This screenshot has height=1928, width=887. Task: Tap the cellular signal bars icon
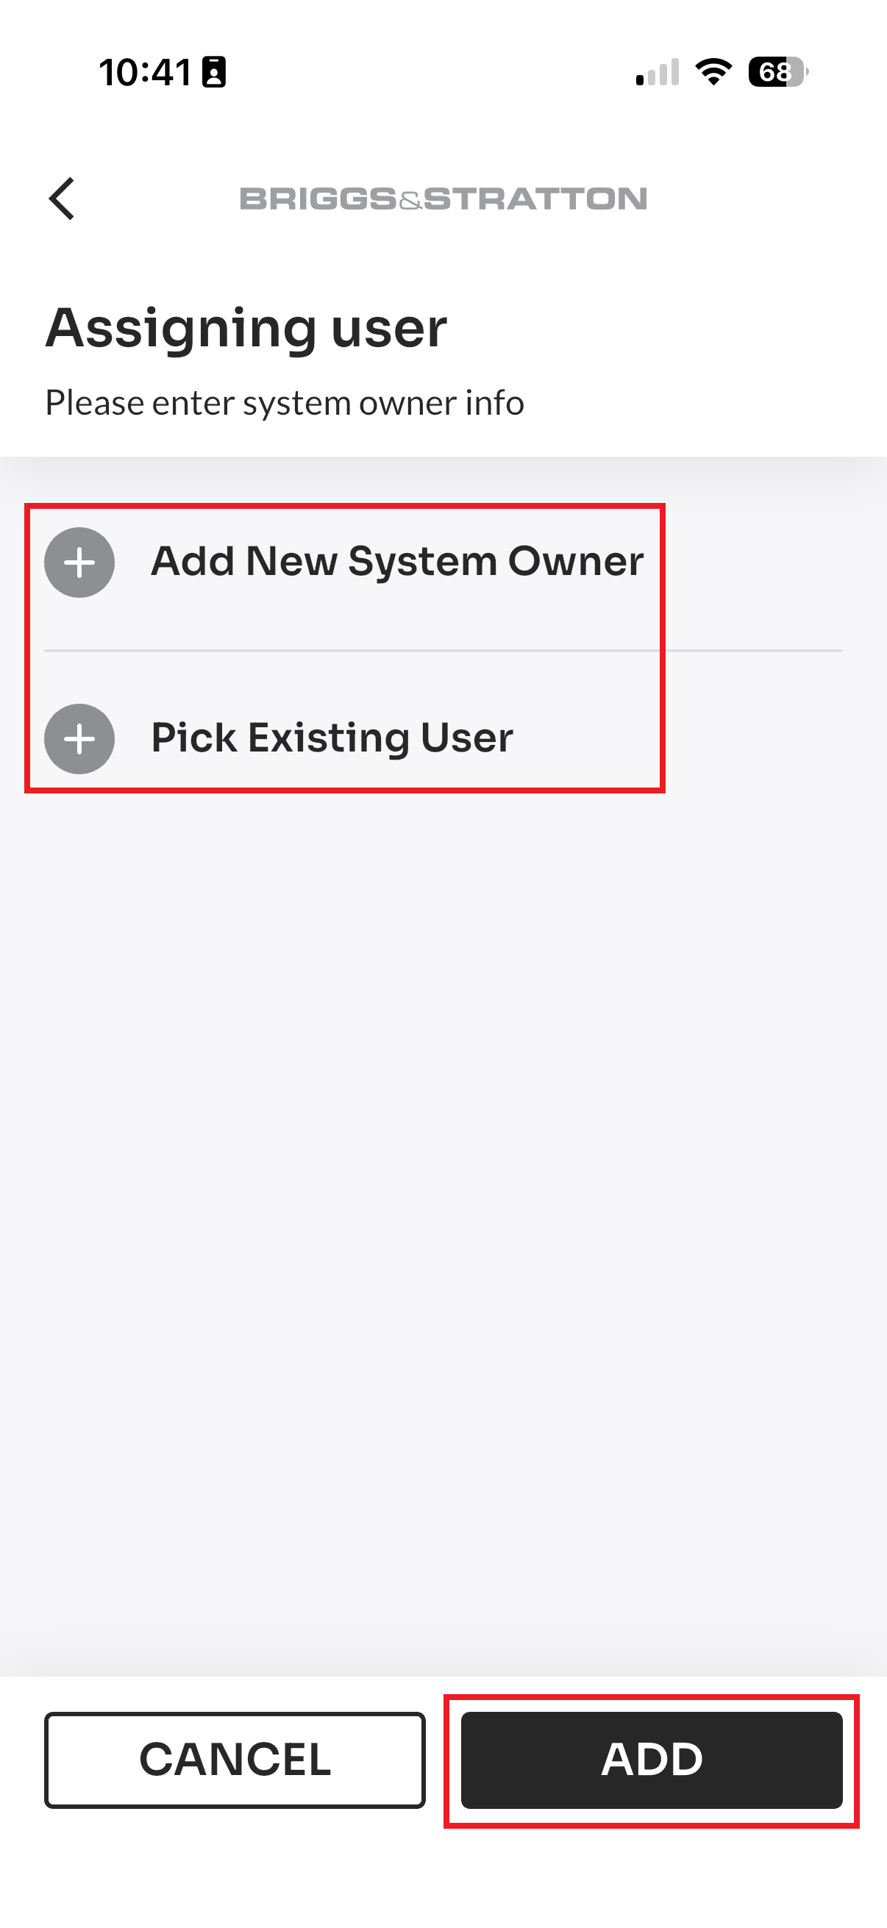[658, 72]
